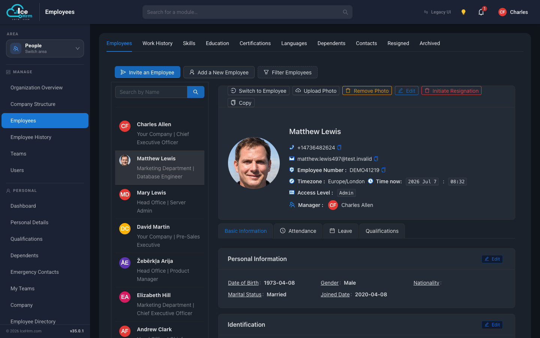540x338 pixels.
Task: Switch to the Attendance tab
Action: [298, 231]
